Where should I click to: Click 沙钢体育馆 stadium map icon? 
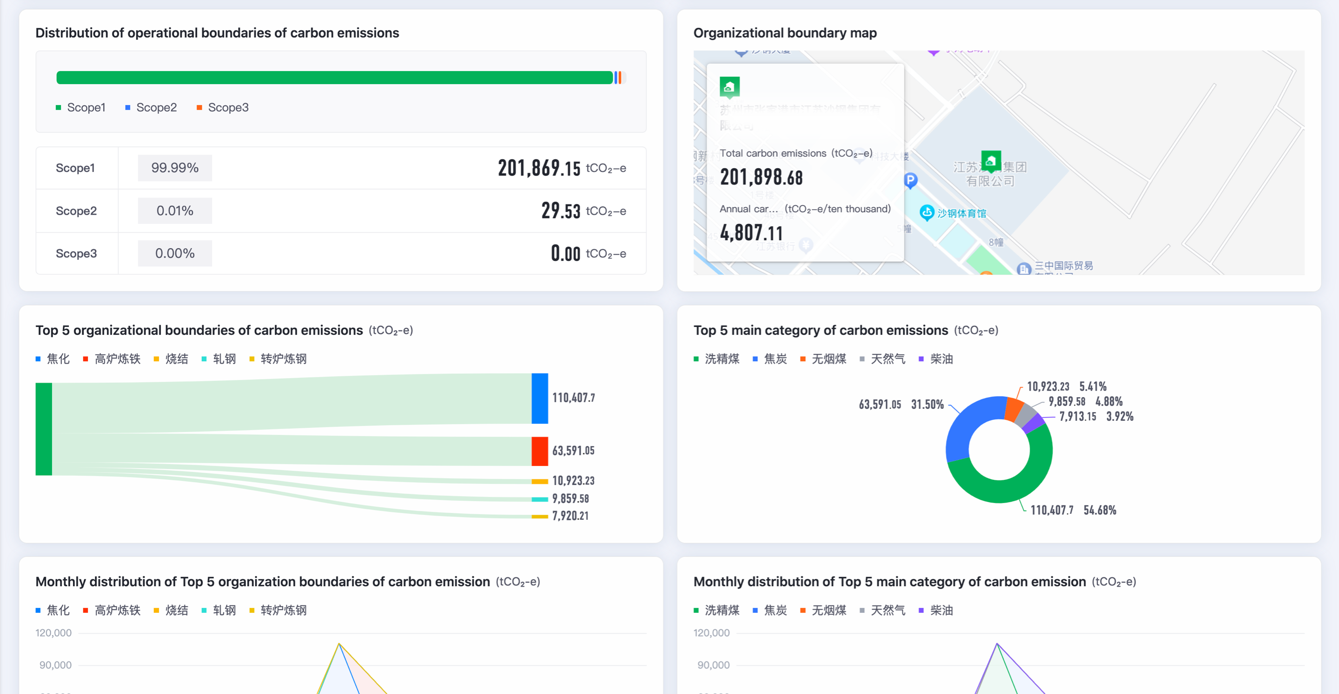[927, 212]
